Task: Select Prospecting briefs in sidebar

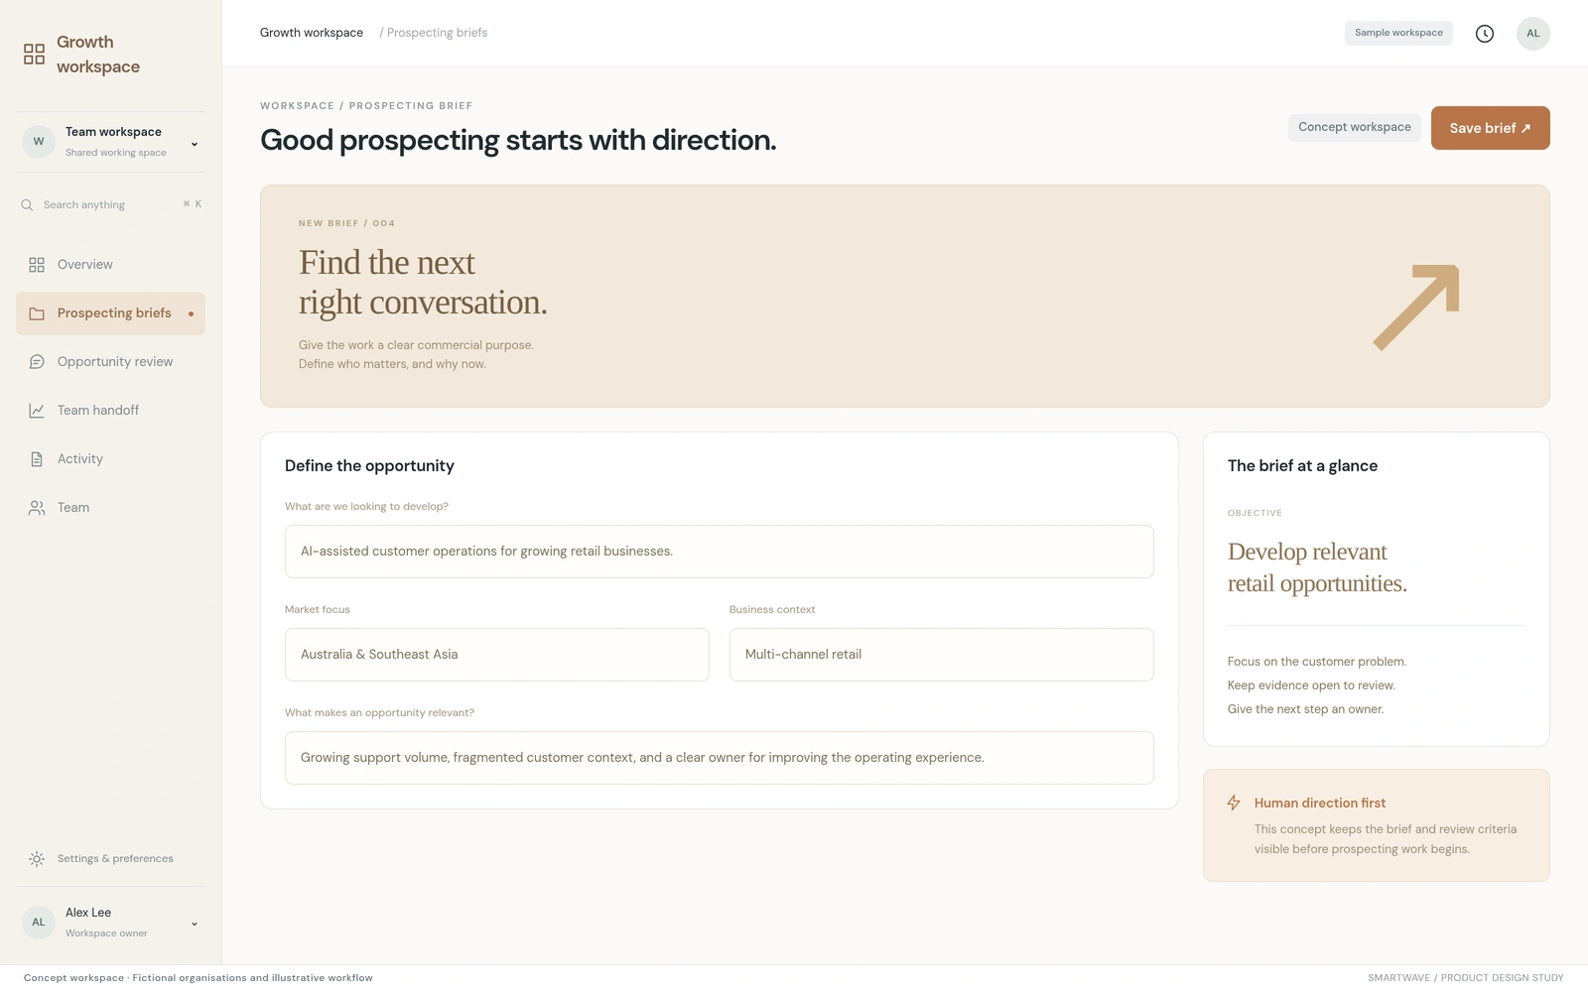Action: point(110,313)
